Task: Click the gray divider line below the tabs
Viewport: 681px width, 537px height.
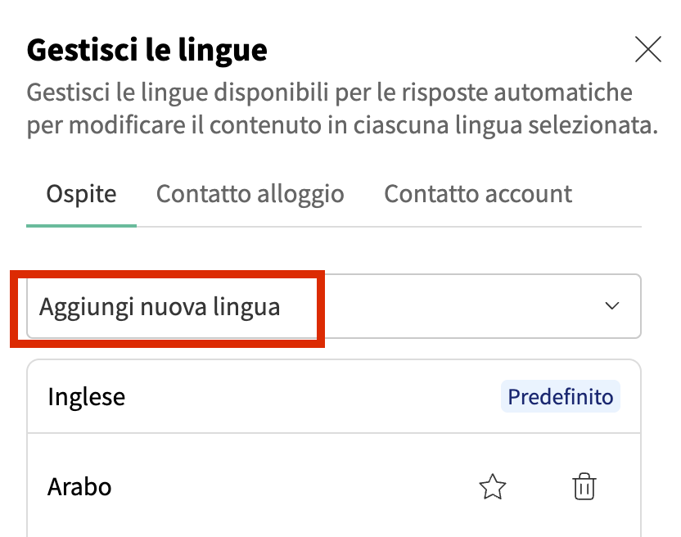Action: [x=389, y=227]
